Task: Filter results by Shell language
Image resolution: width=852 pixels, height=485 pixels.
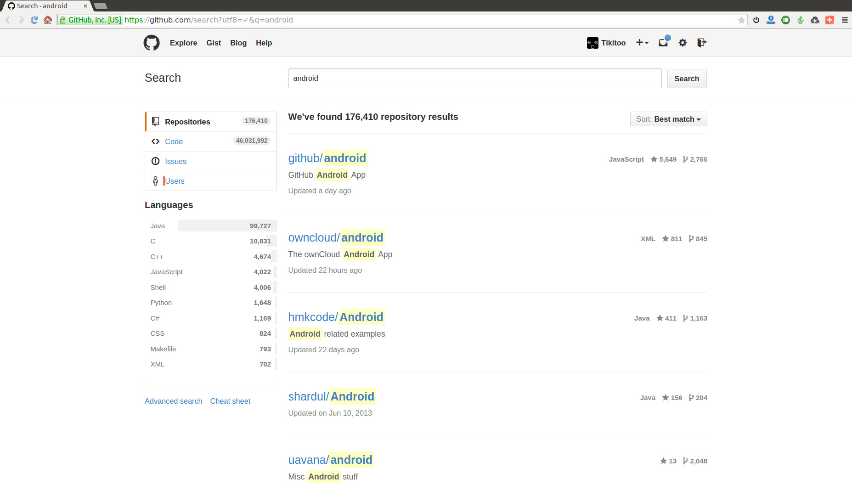Action: pos(211,288)
